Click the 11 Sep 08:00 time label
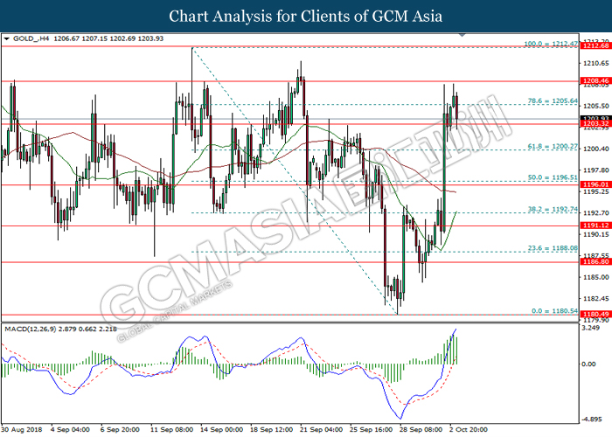The image size is (612, 437). [x=171, y=430]
